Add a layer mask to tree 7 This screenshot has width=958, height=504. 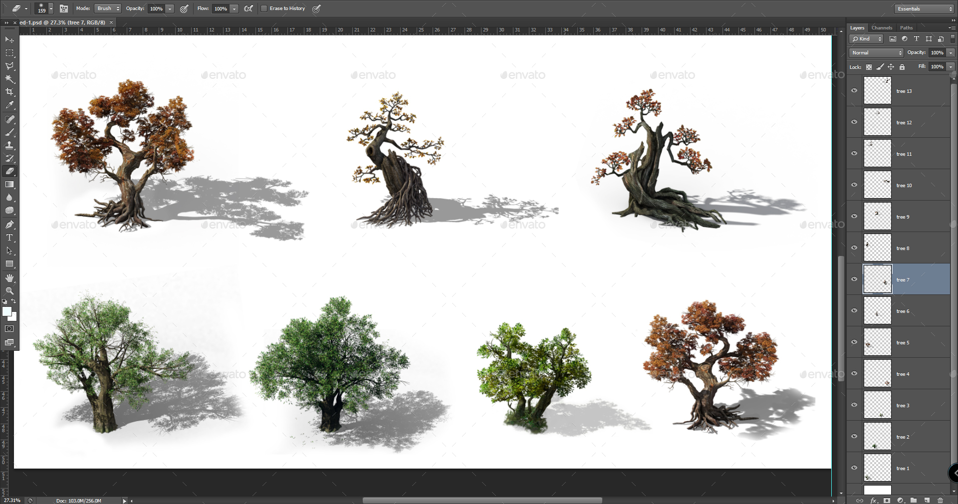tap(887, 501)
